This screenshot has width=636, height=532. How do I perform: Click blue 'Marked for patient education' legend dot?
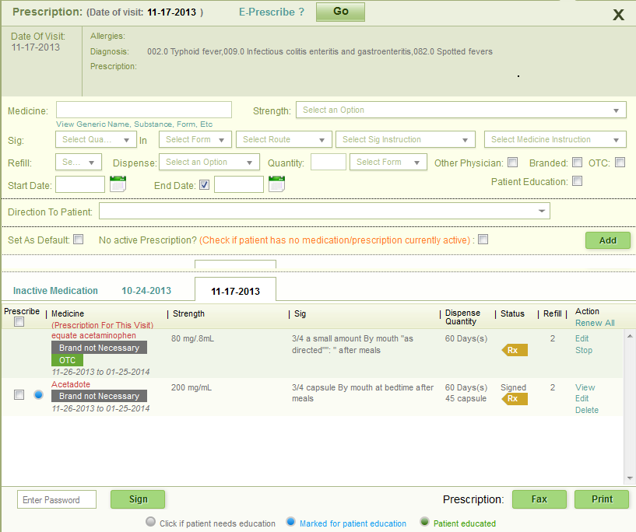click(x=290, y=522)
